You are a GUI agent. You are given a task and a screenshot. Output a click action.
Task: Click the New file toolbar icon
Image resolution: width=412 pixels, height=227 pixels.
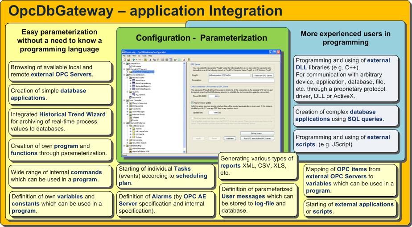[125, 60]
